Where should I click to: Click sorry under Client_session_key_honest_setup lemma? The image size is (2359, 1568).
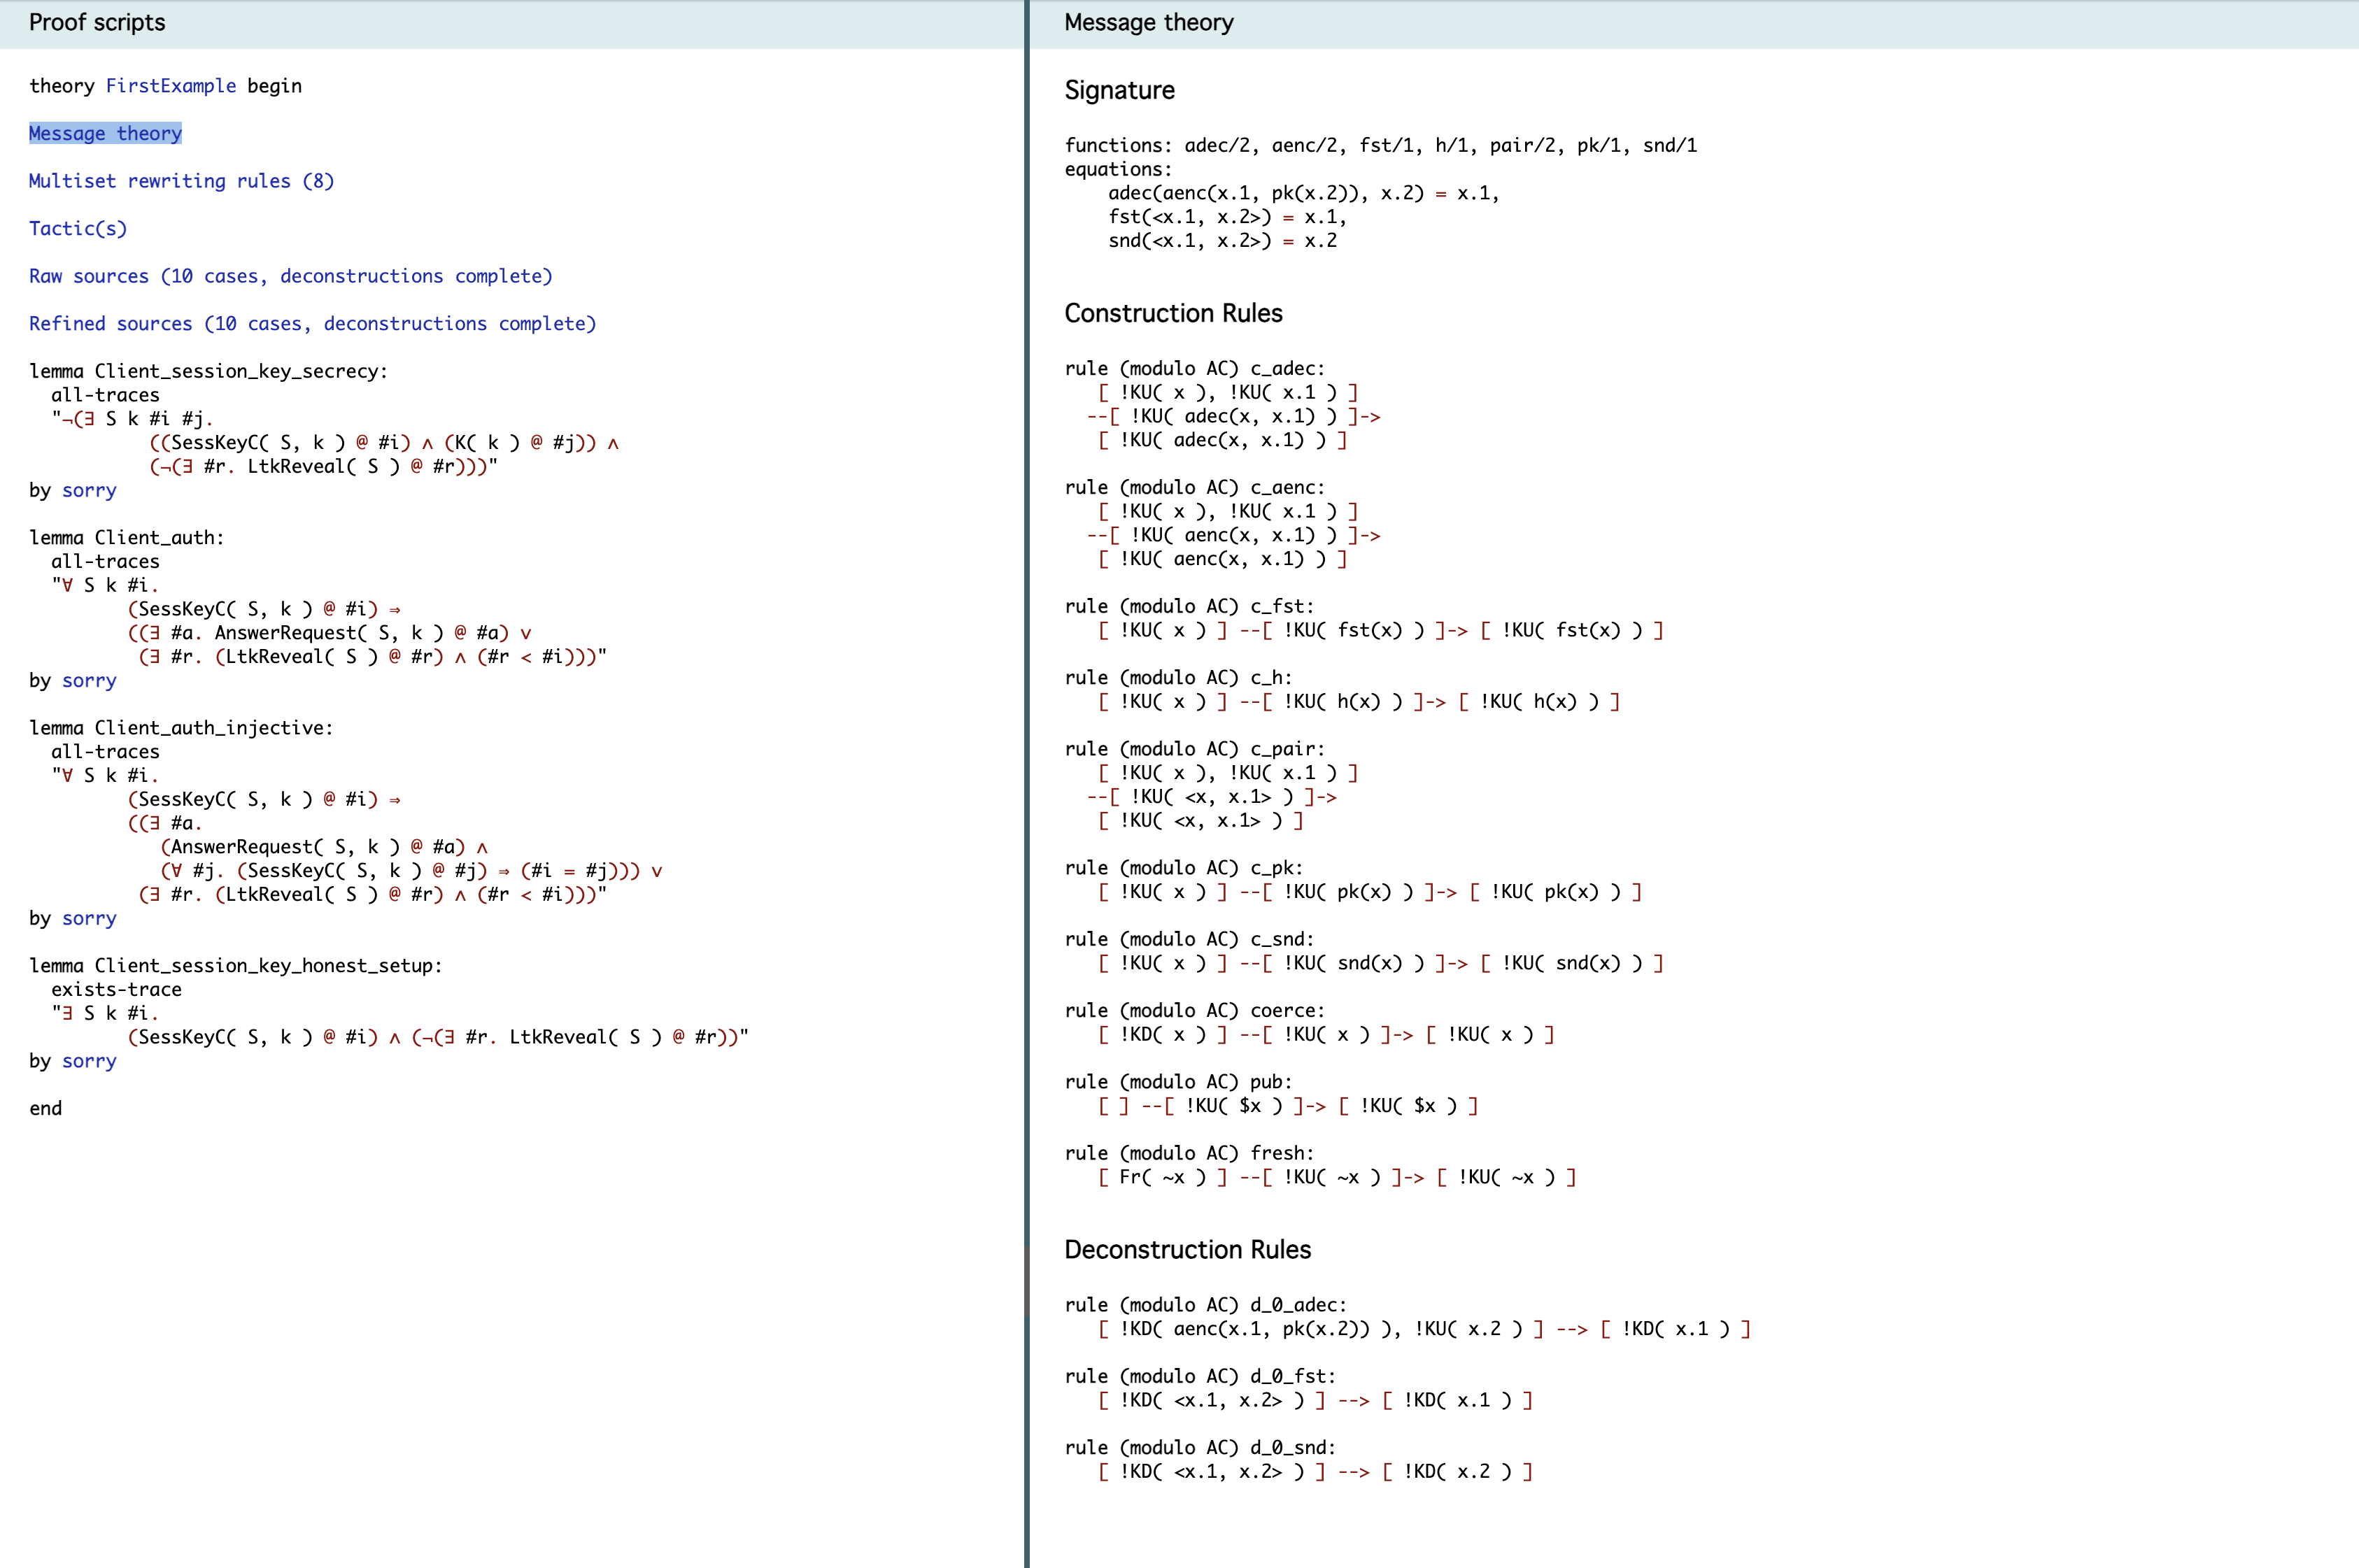coord(89,1061)
